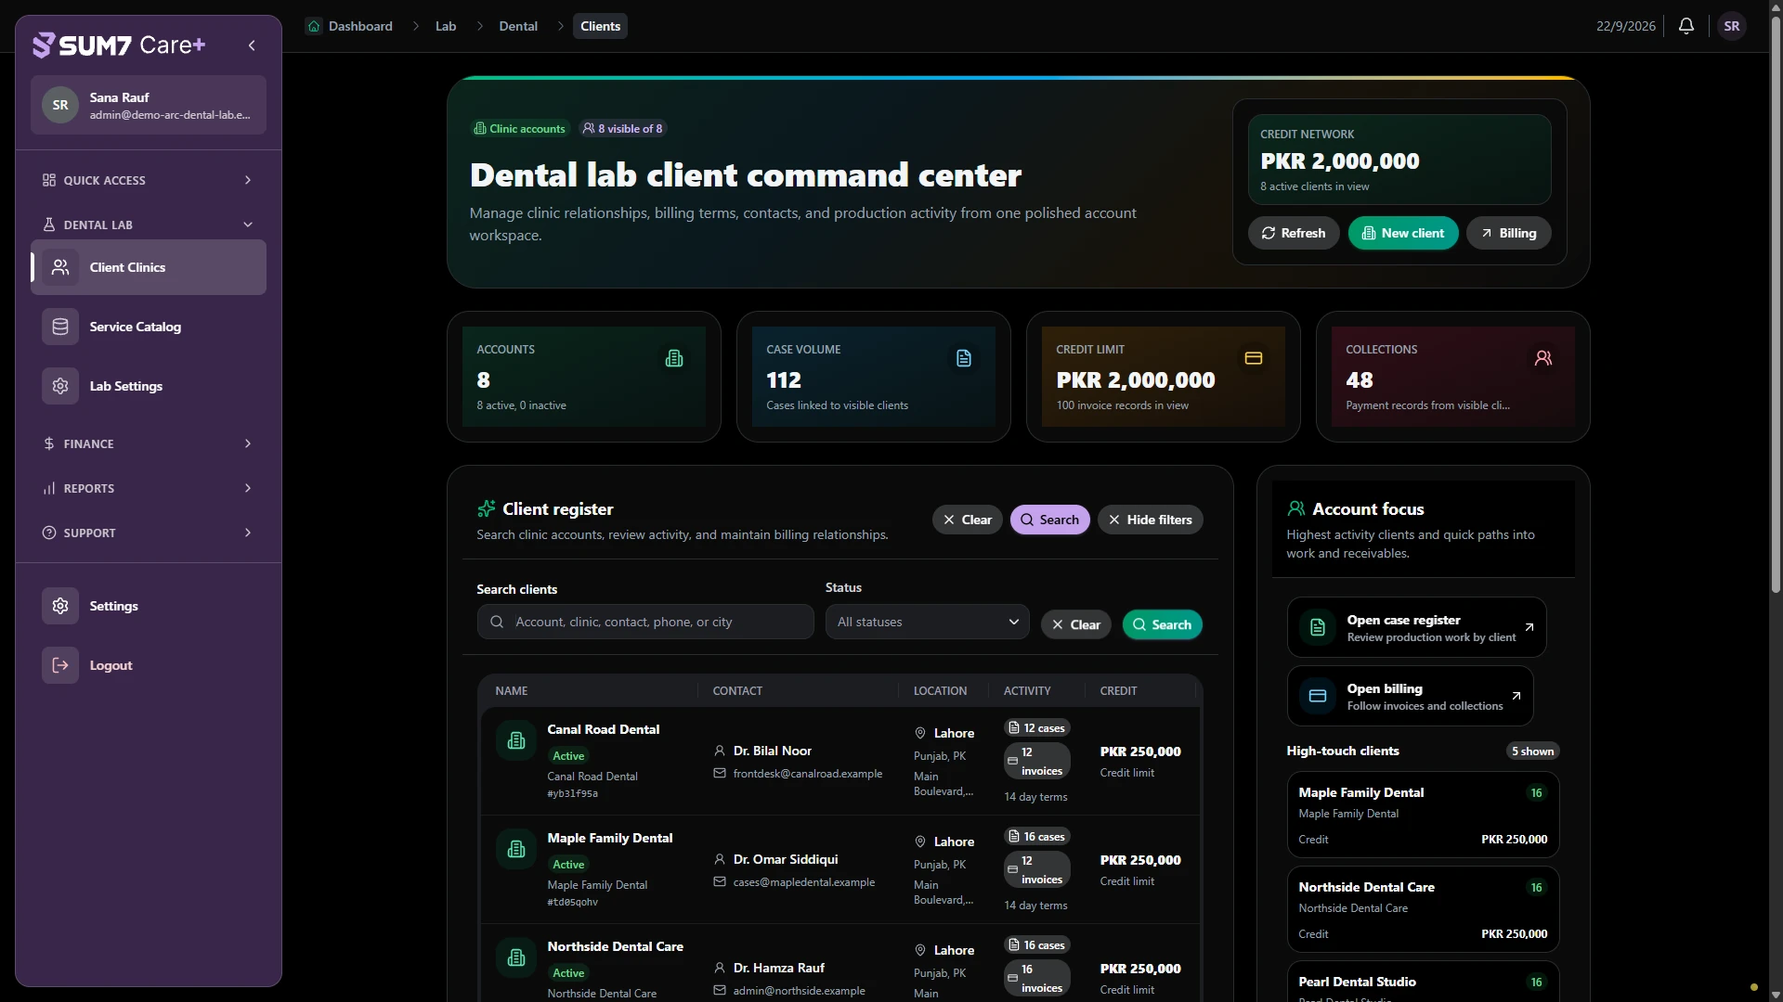Click the Case Volume document icon
1783x1002 pixels.
pyautogui.click(x=964, y=358)
